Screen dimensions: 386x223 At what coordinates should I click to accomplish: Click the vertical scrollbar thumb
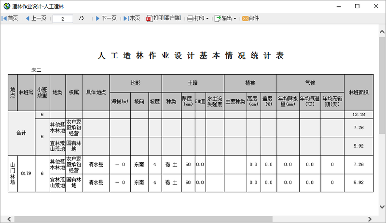(382, 85)
